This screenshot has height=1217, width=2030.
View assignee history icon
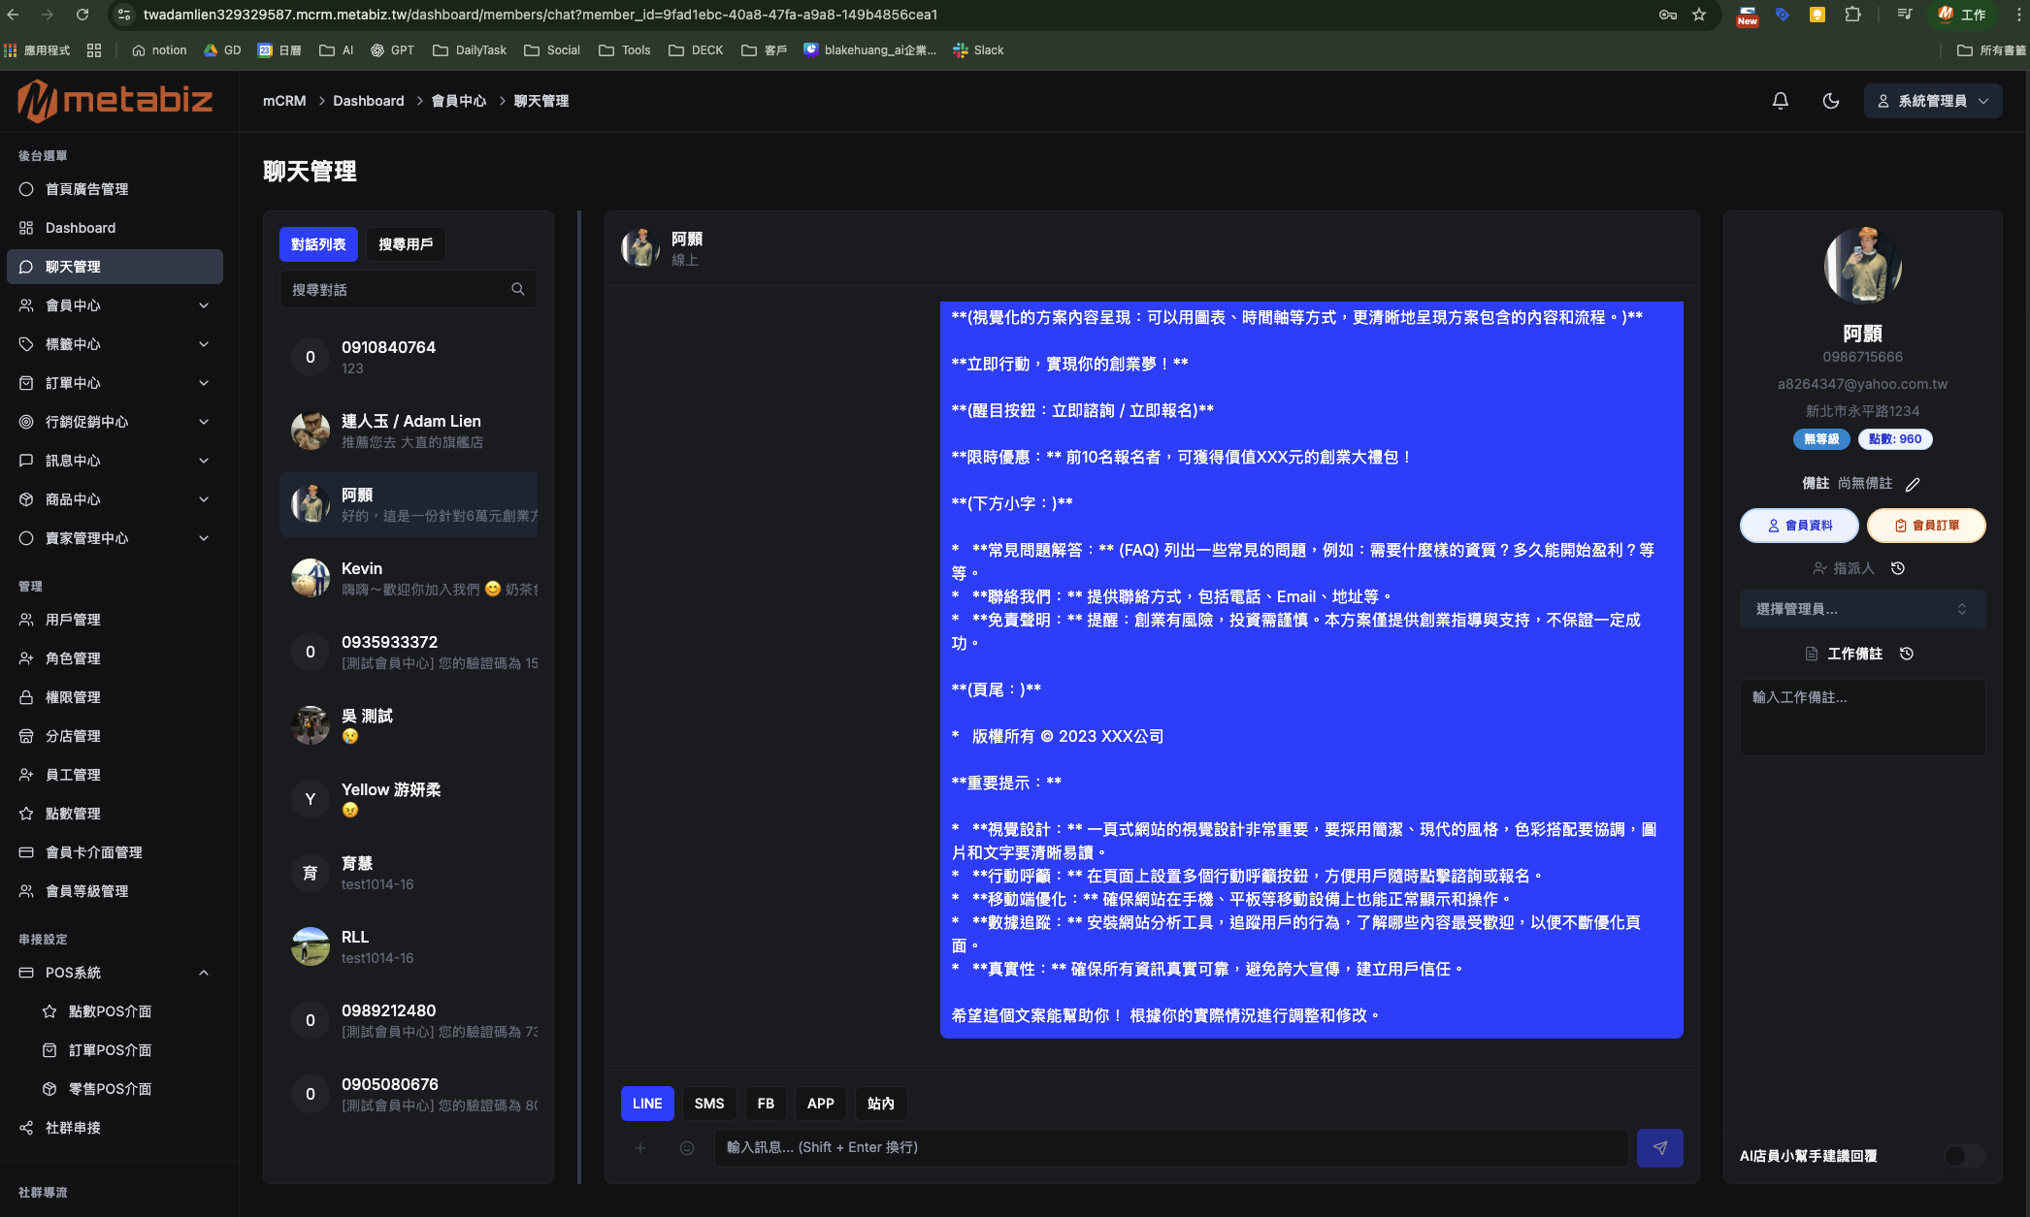(1898, 568)
